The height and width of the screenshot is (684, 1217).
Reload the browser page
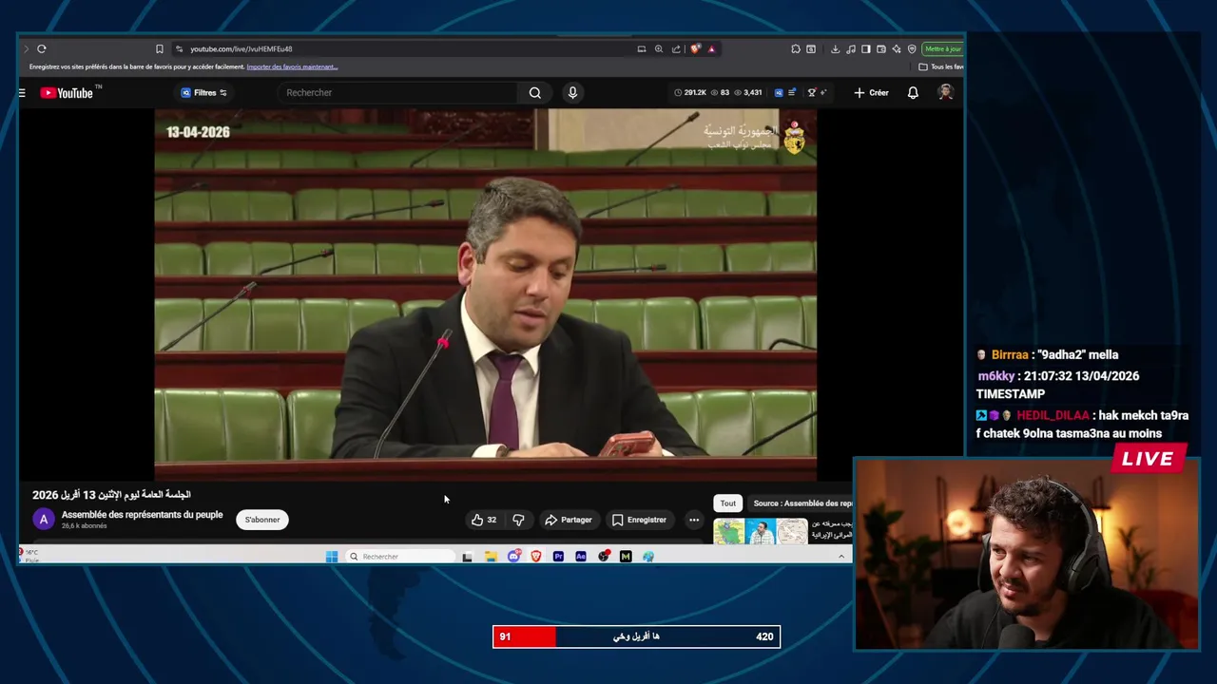(x=42, y=48)
